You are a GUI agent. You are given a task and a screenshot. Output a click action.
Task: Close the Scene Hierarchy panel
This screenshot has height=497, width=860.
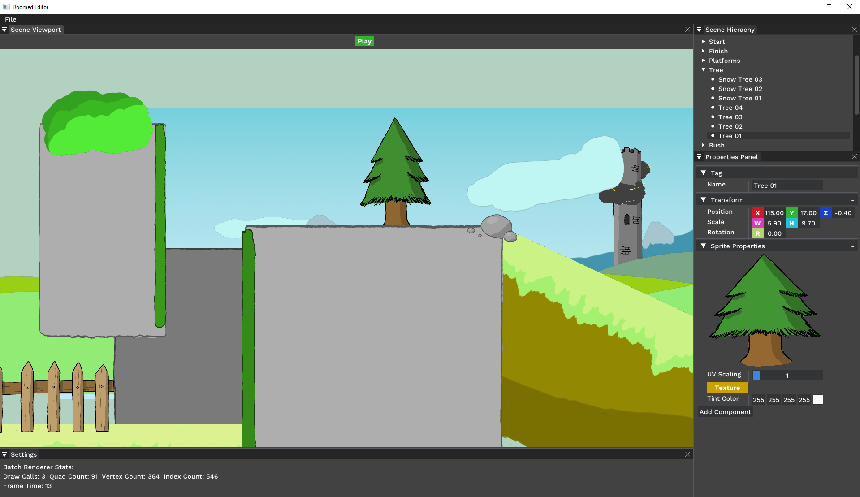coord(854,30)
